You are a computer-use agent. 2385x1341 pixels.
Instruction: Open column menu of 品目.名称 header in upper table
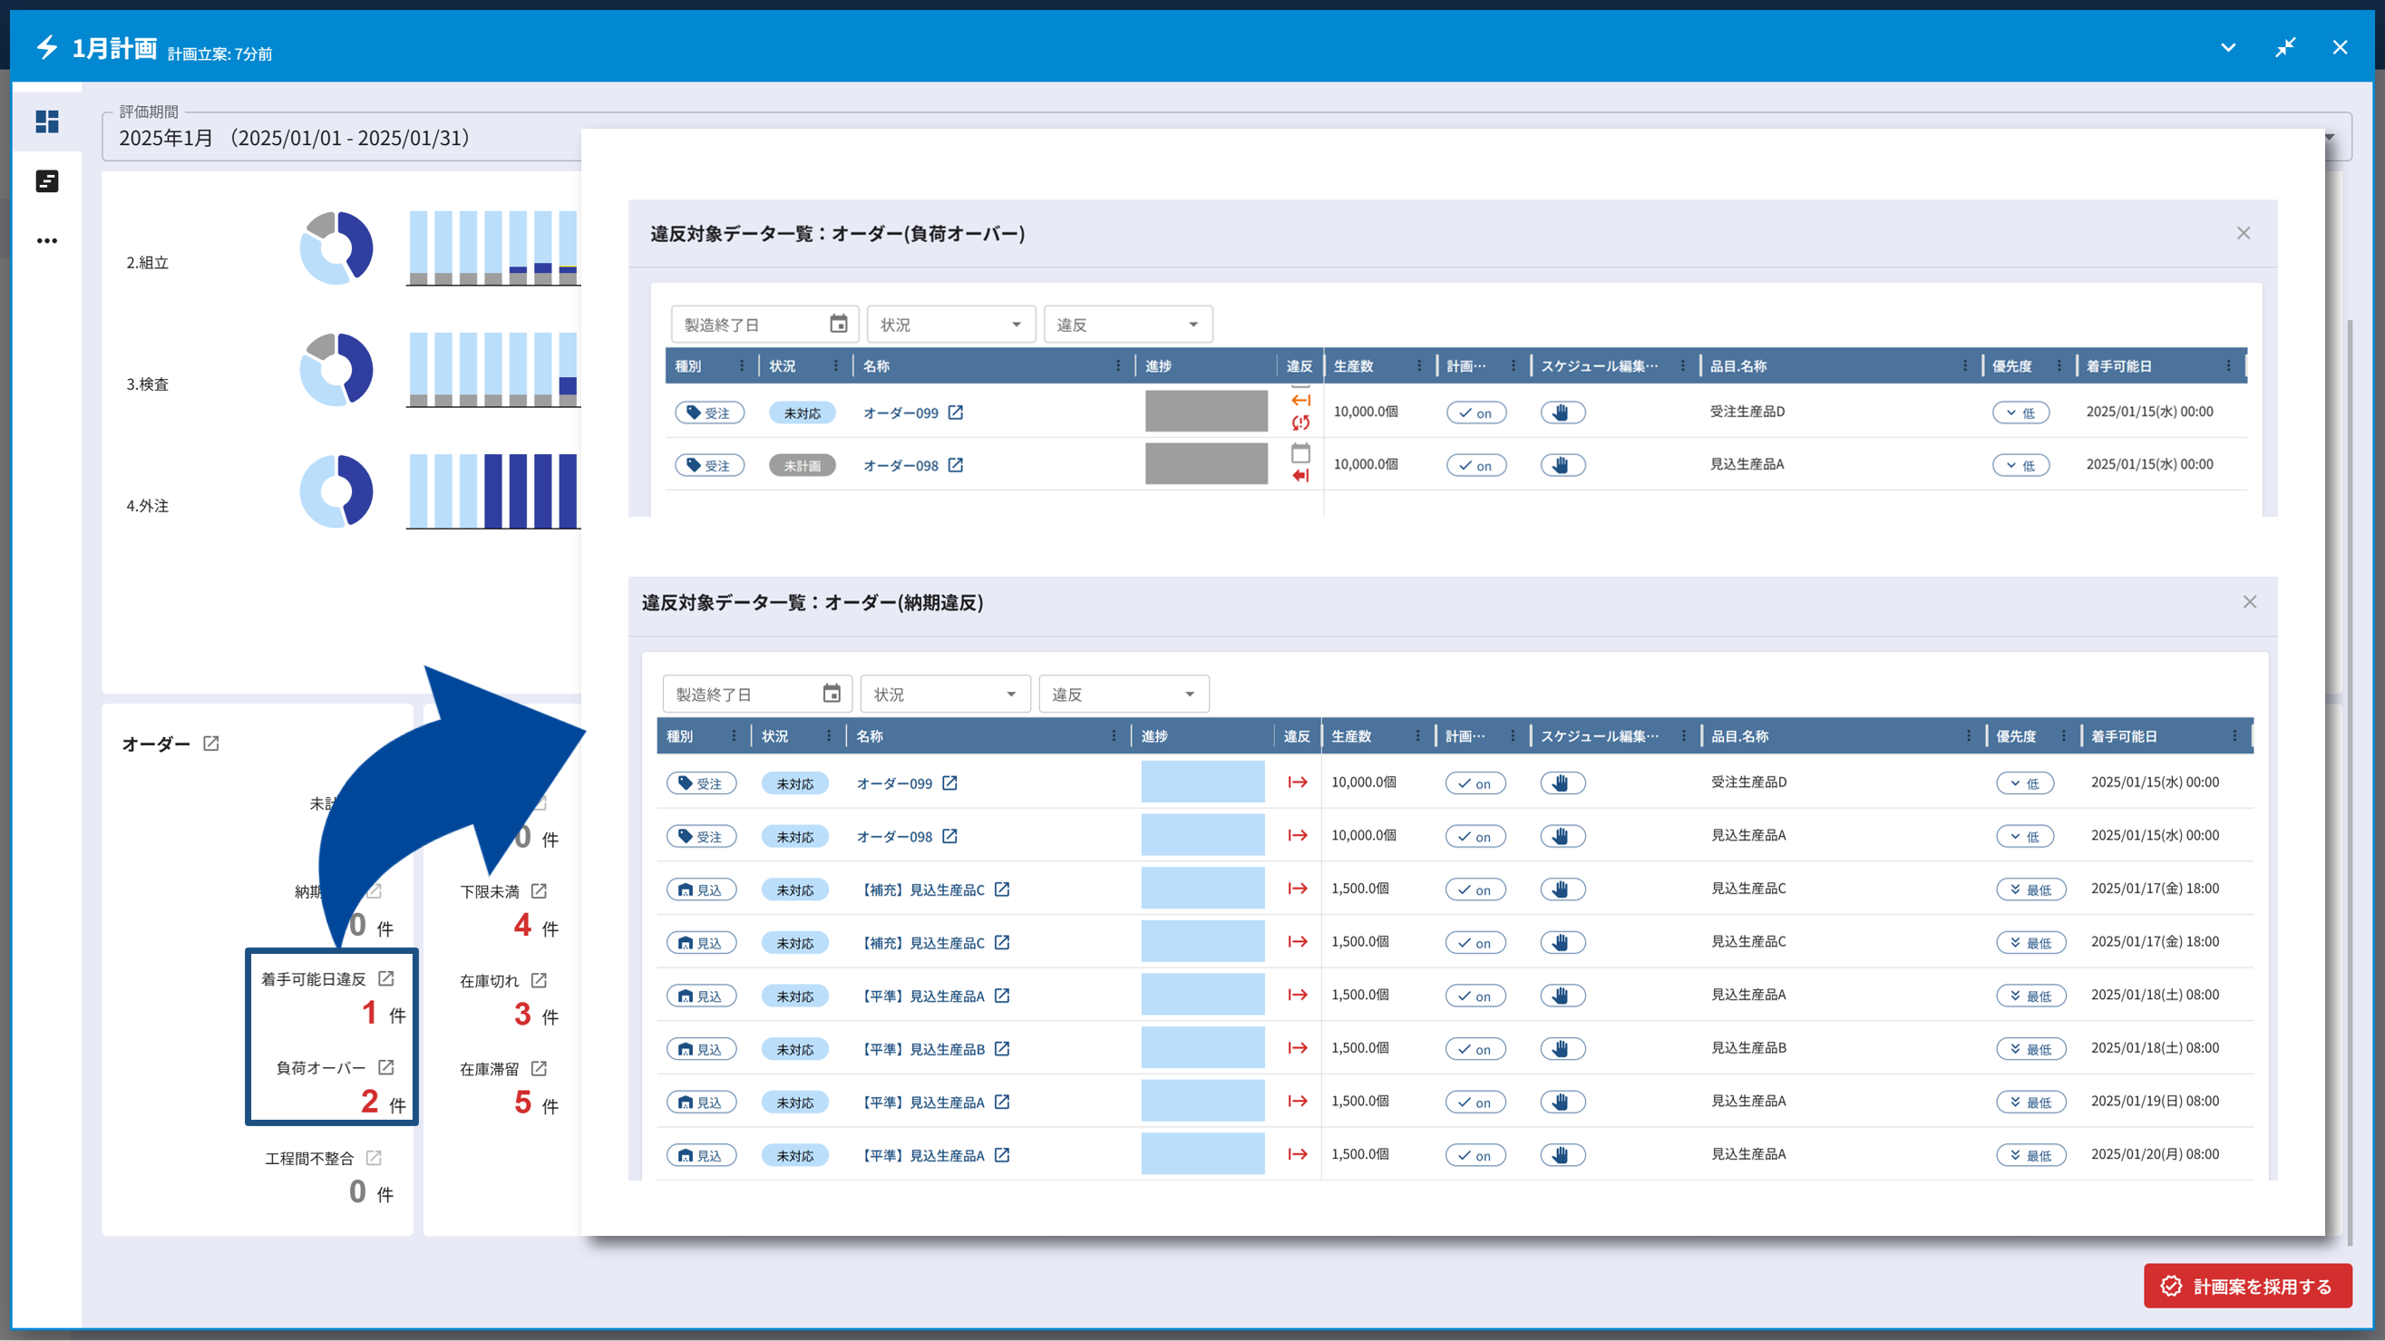[x=1964, y=365]
